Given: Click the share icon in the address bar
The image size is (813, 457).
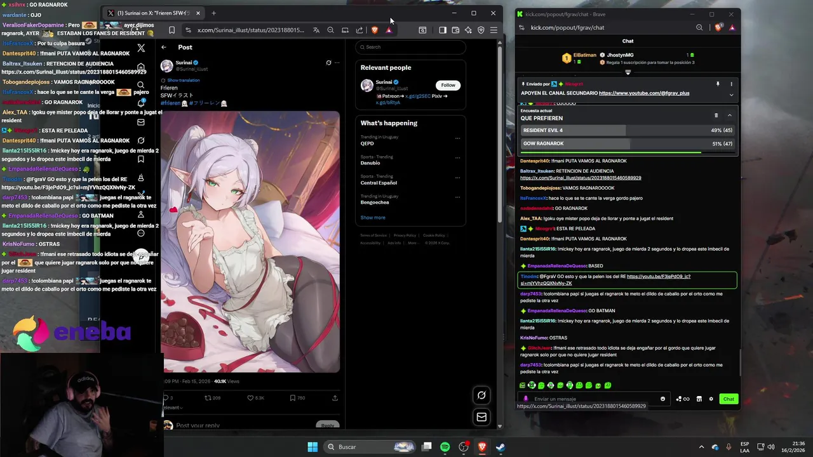Looking at the screenshot, I should coord(359,30).
